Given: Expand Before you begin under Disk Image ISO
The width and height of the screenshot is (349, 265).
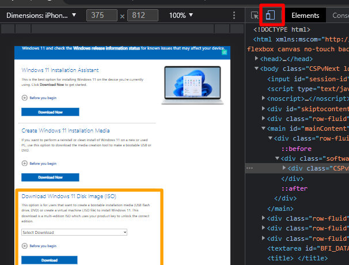Looking at the screenshot, I should point(39,246).
